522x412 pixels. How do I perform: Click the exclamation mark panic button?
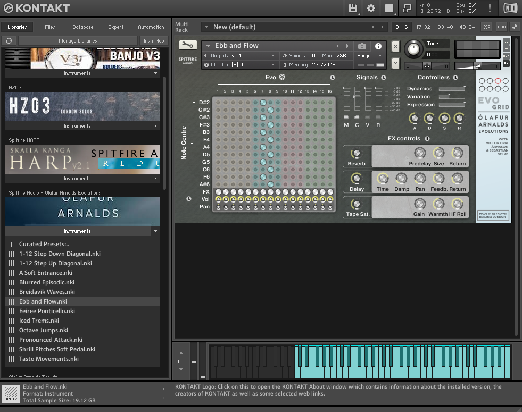[490, 9]
